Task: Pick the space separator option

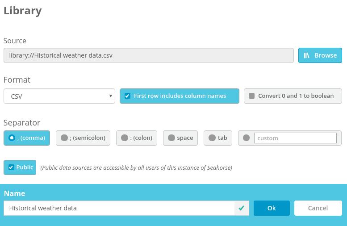Action: pyautogui.click(x=171, y=138)
